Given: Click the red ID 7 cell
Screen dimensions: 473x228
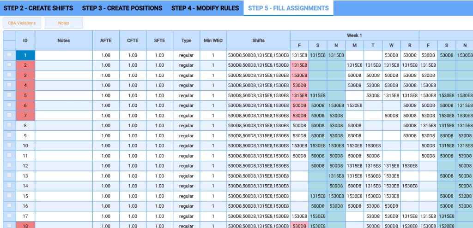Looking at the screenshot, I should 25,116.
